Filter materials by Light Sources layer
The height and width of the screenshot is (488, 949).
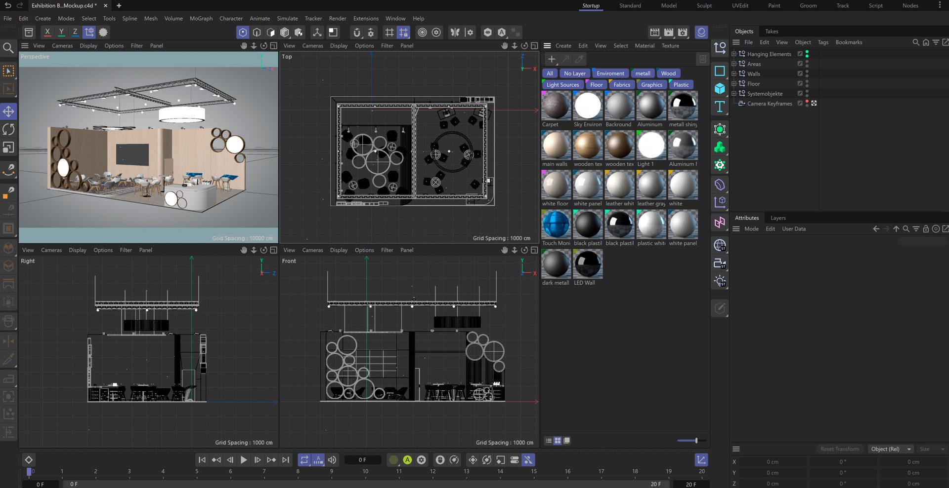(562, 84)
